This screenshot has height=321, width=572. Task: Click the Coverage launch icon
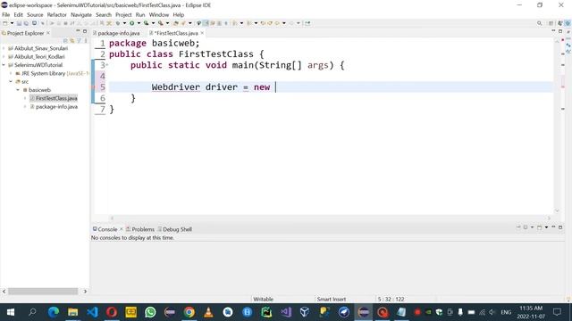146,23
